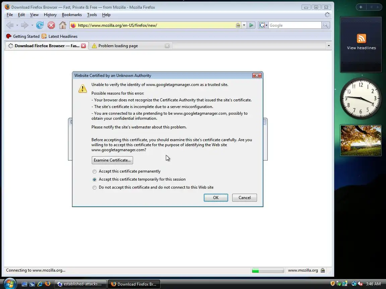Click the Windows Sidebar tray icon
The image size is (386, 289).
[345, 284]
